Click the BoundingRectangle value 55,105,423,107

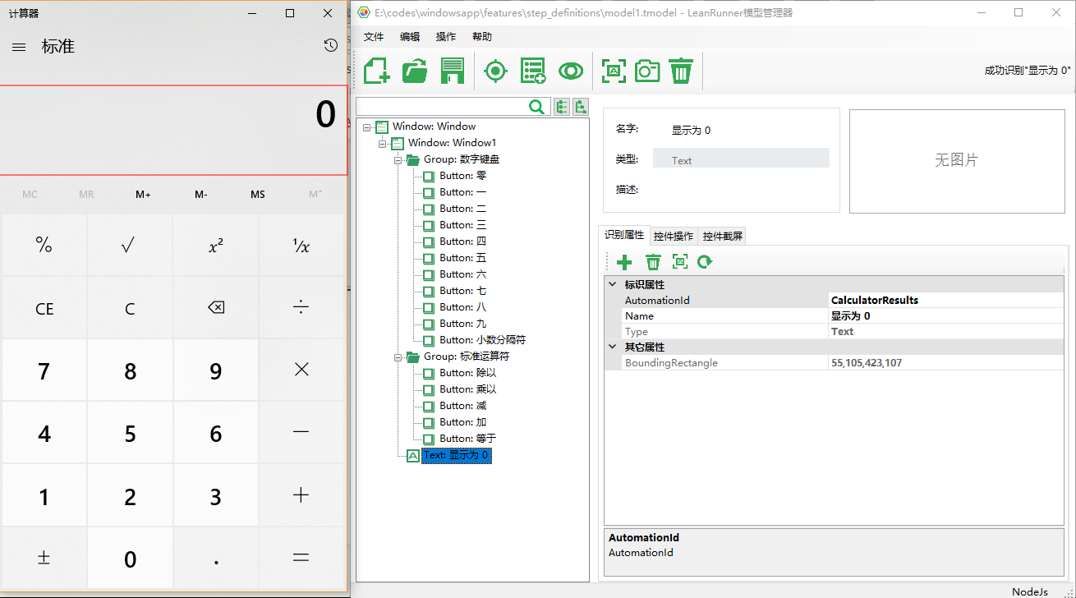[867, 363]
